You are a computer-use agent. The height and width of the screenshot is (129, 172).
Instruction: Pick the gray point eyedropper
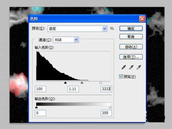131,67
